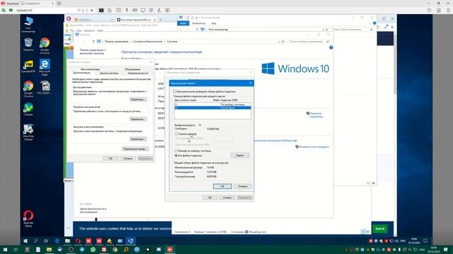Open AnyDesk display settings icon

coord(143,10)
